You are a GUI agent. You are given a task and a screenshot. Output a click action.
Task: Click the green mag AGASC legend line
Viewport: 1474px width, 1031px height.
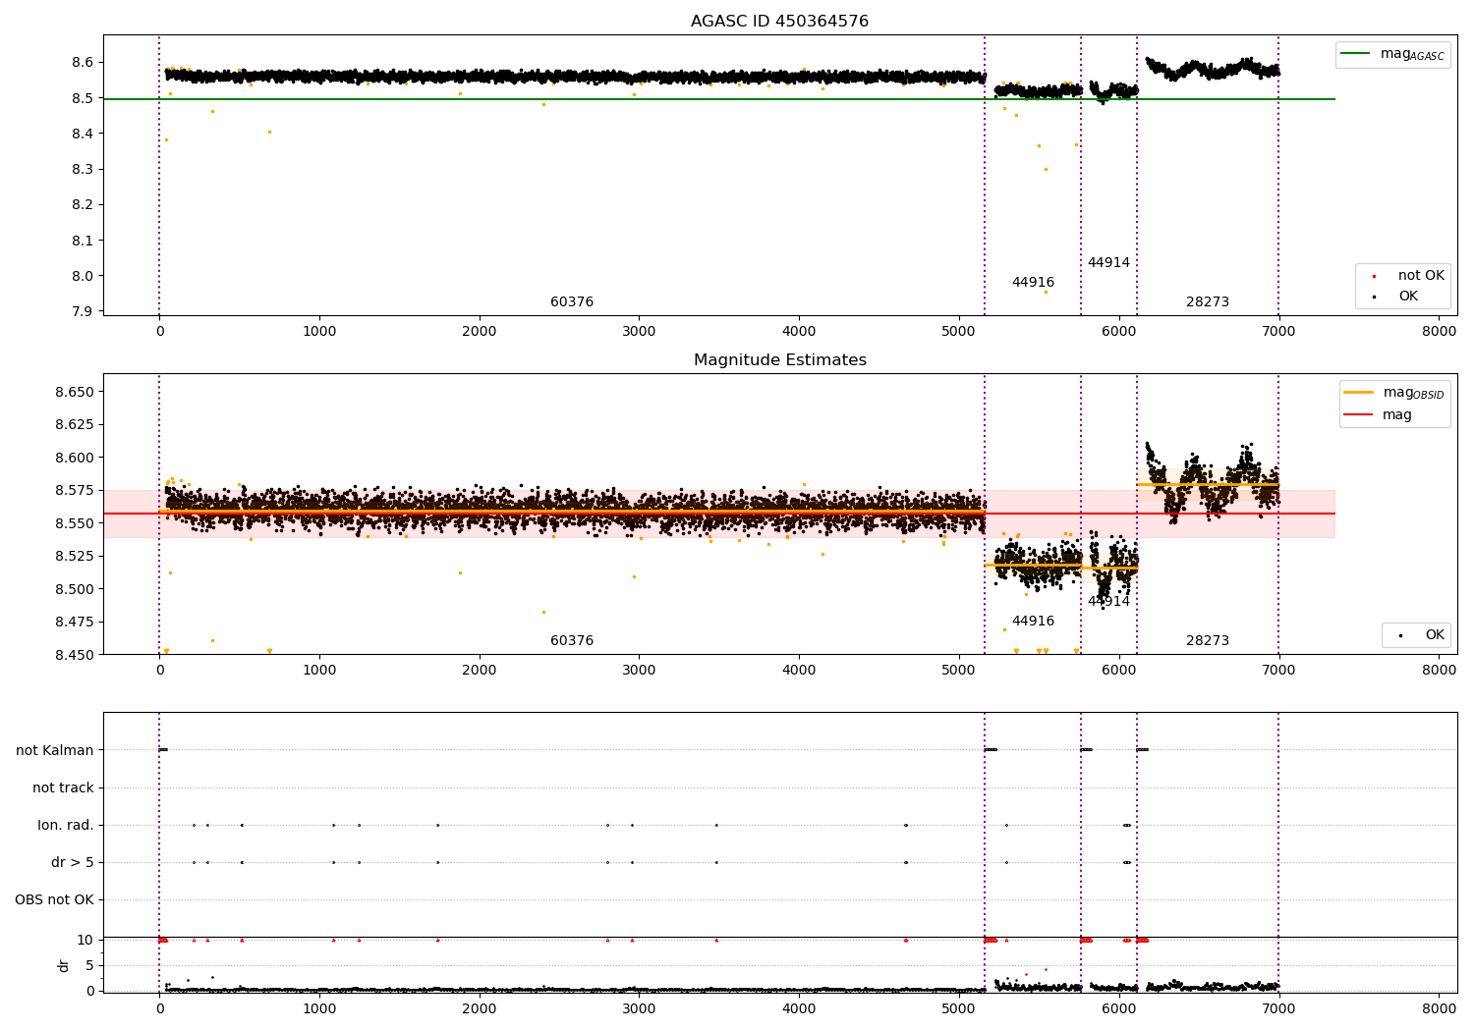[1357, 54]
